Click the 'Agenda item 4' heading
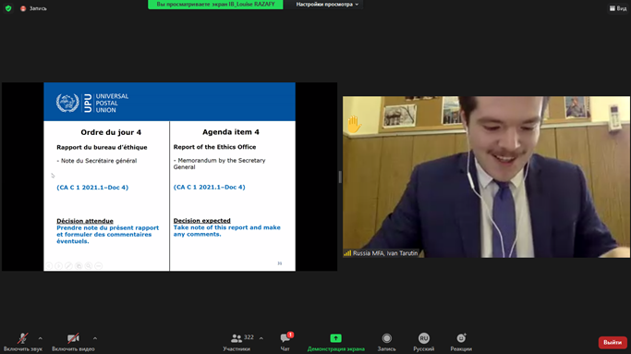 pyautogui.click(x=231, y=132)
